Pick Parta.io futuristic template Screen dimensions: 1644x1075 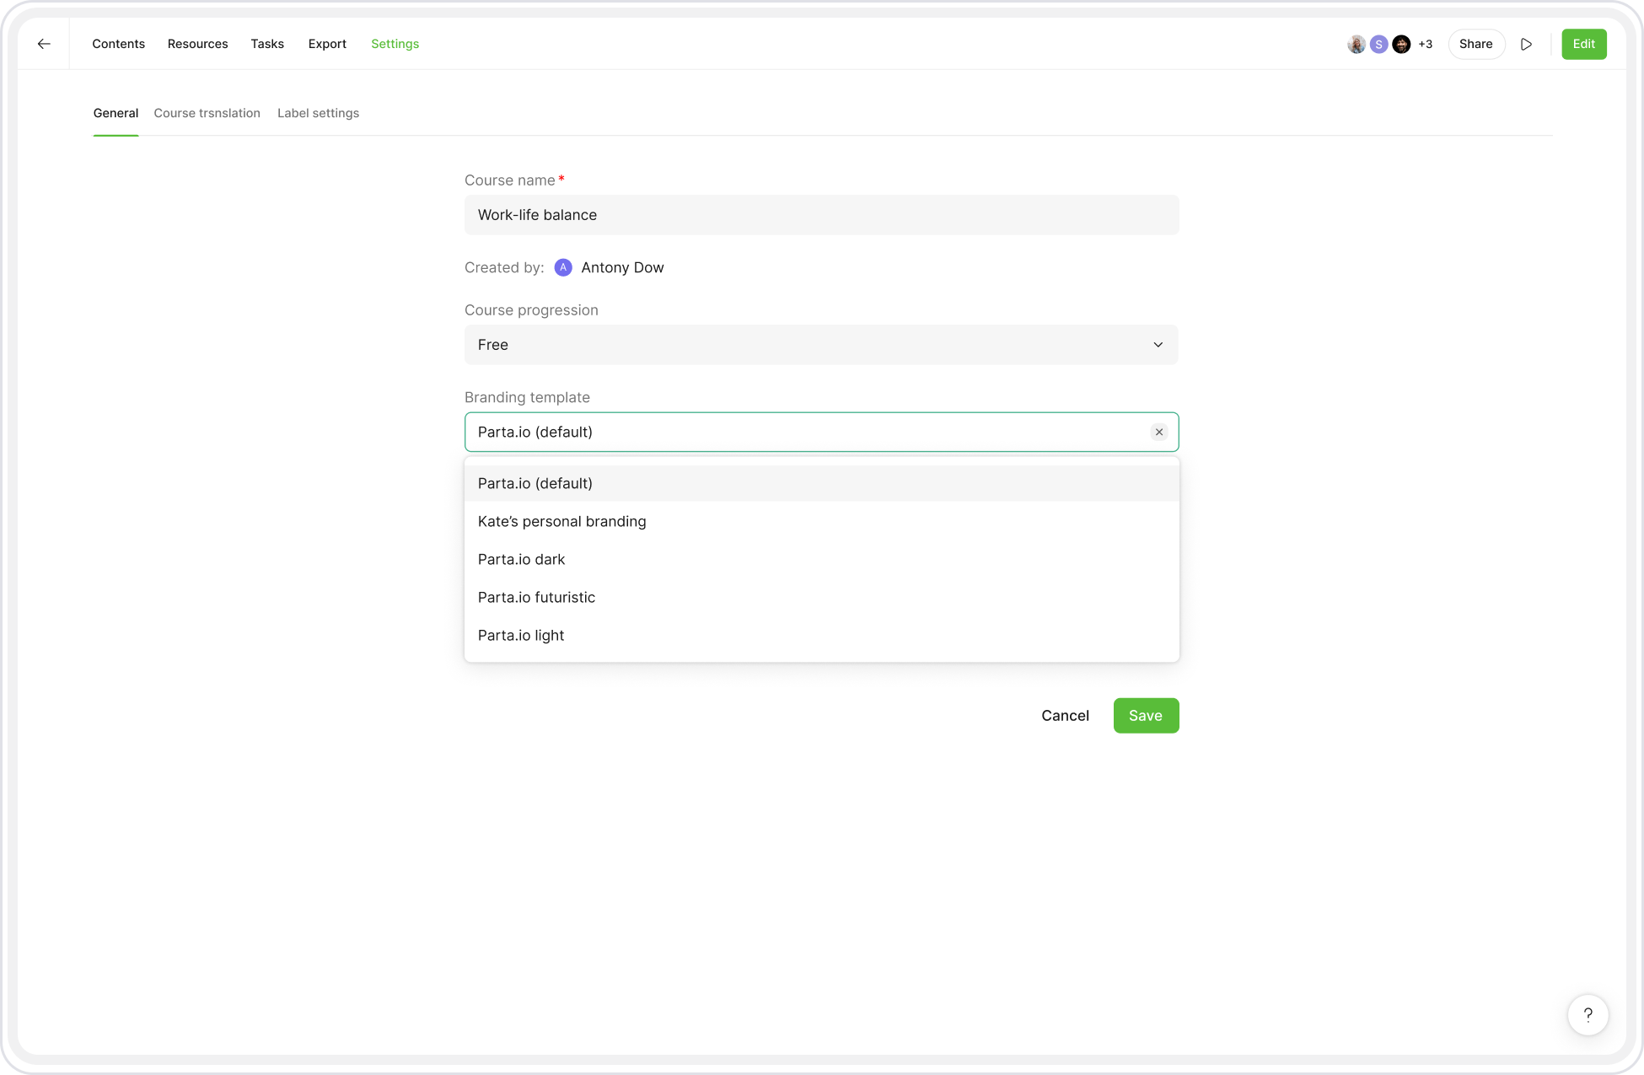(536, 597)
